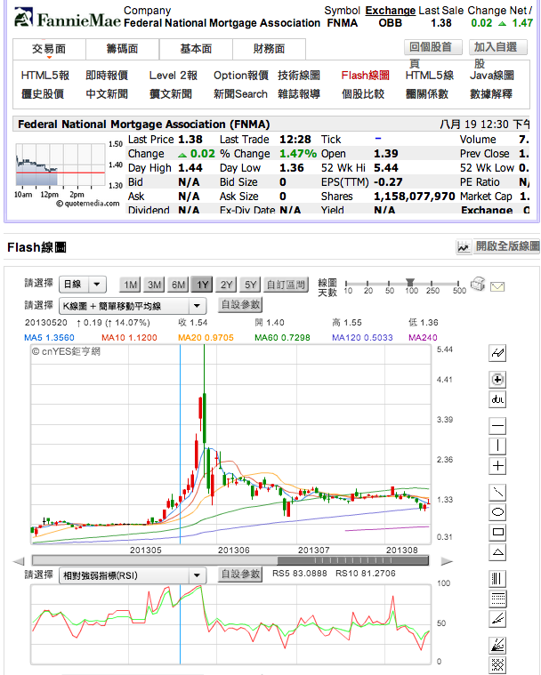541x675 pixels.
Task: Open the 歷史股價 link
Action: click(43, 94)
